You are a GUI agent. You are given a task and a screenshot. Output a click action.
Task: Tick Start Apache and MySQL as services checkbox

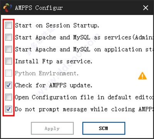(8, 37)
